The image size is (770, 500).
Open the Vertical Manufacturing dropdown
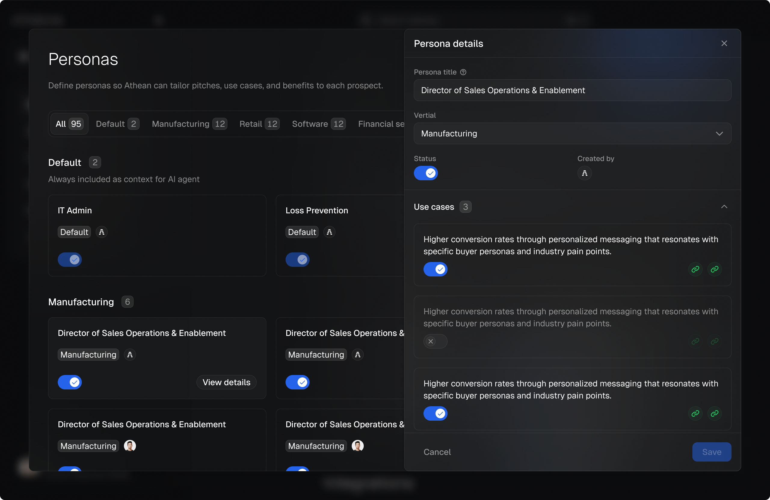[x=572, y=133]
